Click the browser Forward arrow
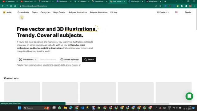The width and height of the screenshot is (197, 111). pyautogui.click(x=7, y=6)
